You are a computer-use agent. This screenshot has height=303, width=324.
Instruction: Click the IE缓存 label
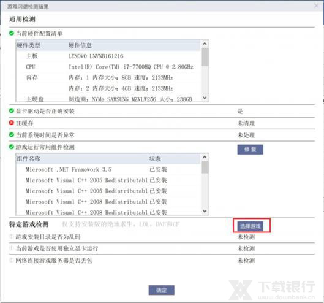click(24, 123)
